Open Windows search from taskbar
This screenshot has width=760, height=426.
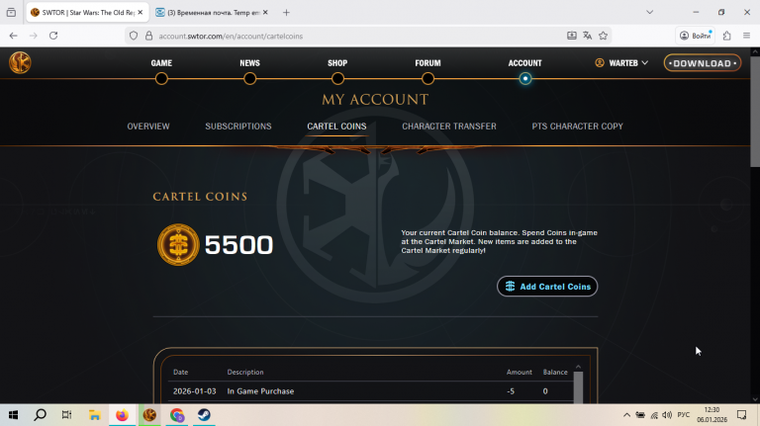pyautogui.click(x=41, y=415)
